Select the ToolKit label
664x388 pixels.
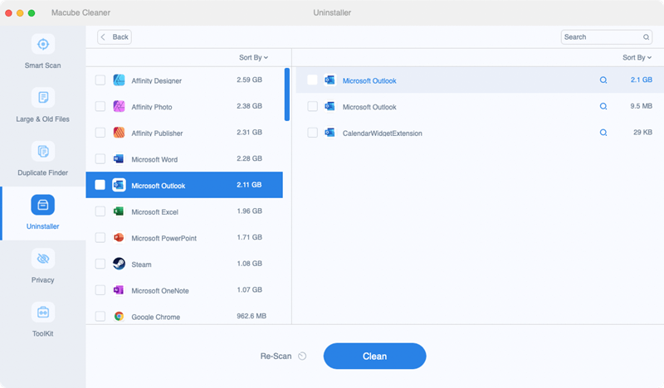(43, 334)
